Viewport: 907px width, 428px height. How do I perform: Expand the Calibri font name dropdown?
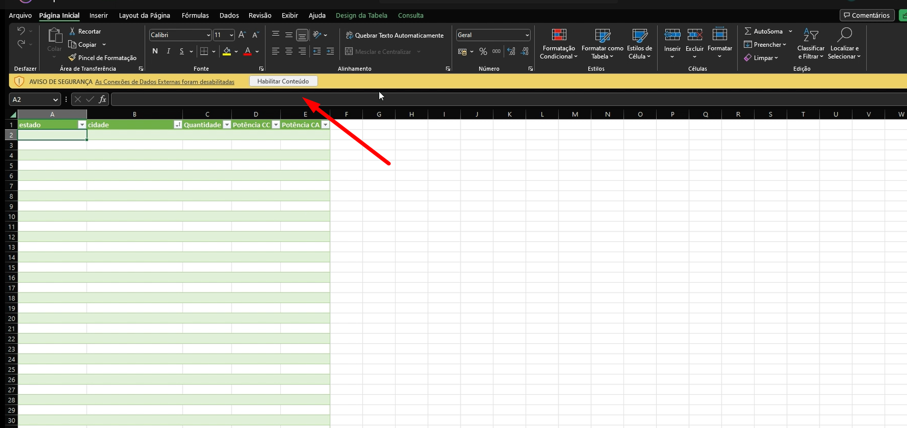pyautogui.click(x=208, y=35)
